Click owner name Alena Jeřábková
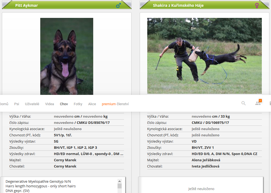This screenshot has height=193, width=271. [x=206, y=160]
